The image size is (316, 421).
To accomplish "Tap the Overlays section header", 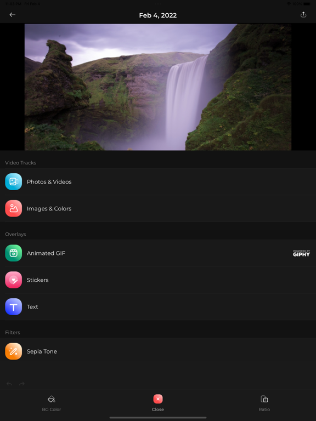I will [x=15, y=234].
